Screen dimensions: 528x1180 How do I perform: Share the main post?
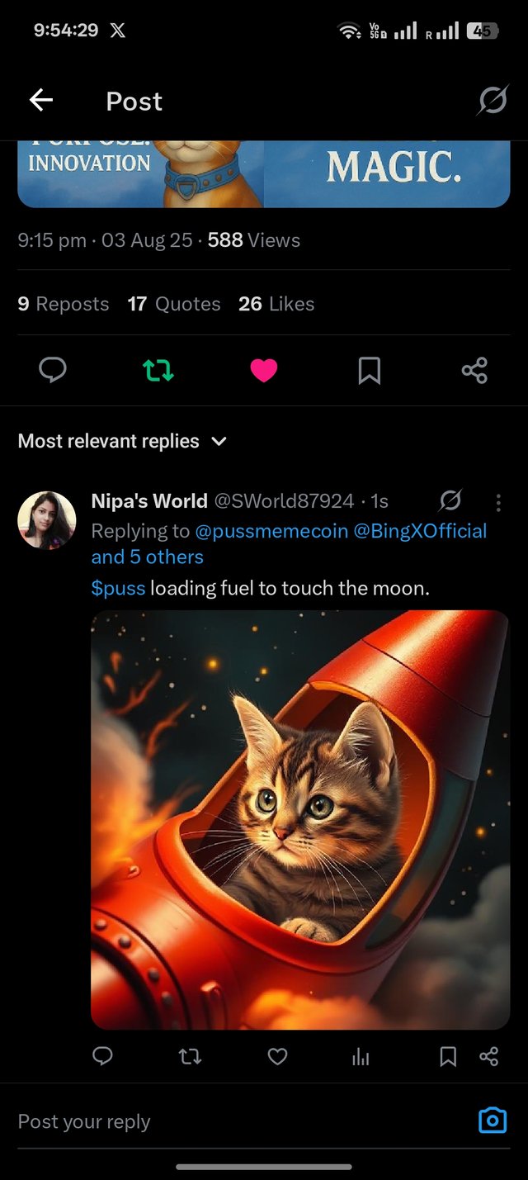click(x=474, y=371)
